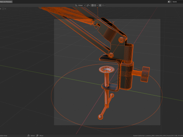
Task: Open the proportional editing falloff dropdown
Action: pyautogui.click(x=104, y=5)
